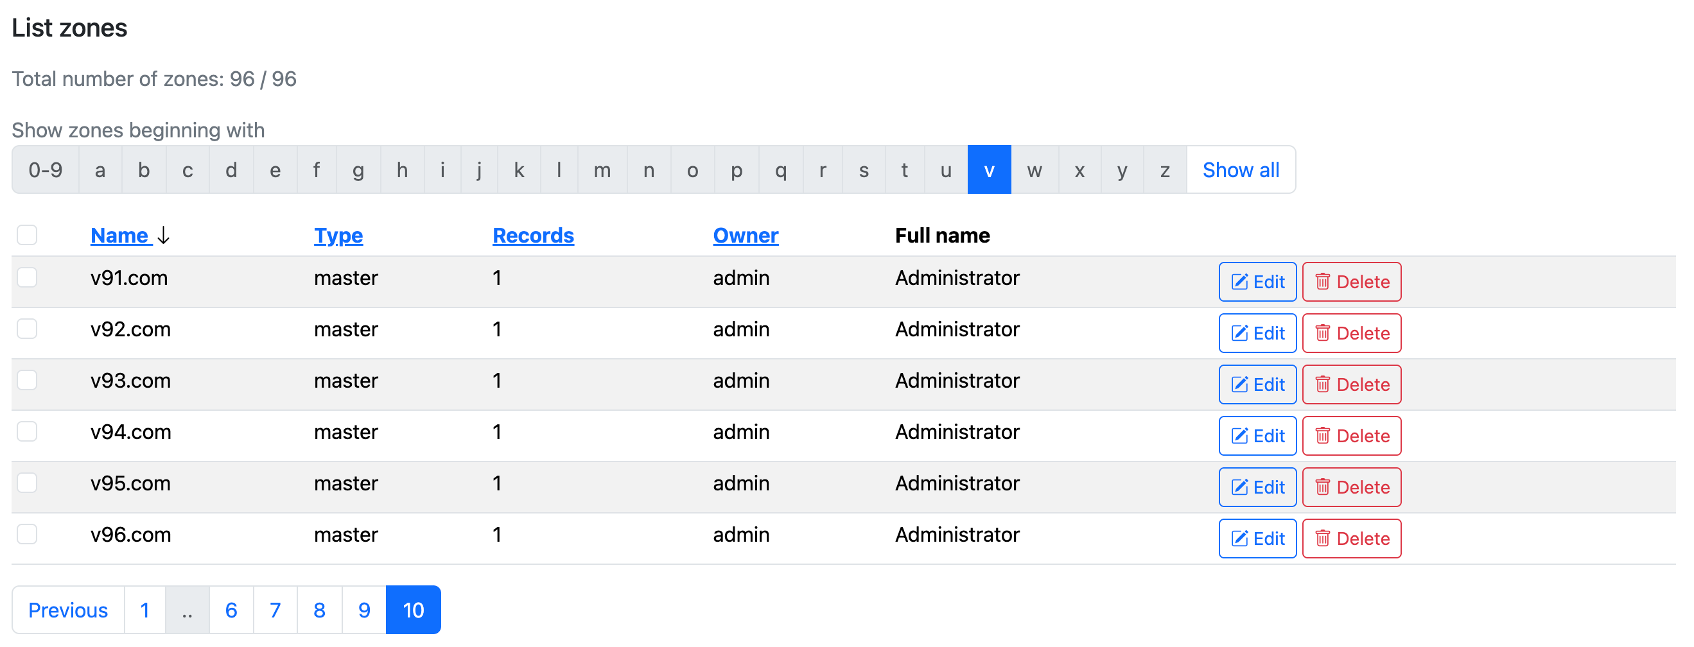Tick the checkbox next to v93.com
The width and height of the screenshot is (1694, 647).
tap(27, 380)
